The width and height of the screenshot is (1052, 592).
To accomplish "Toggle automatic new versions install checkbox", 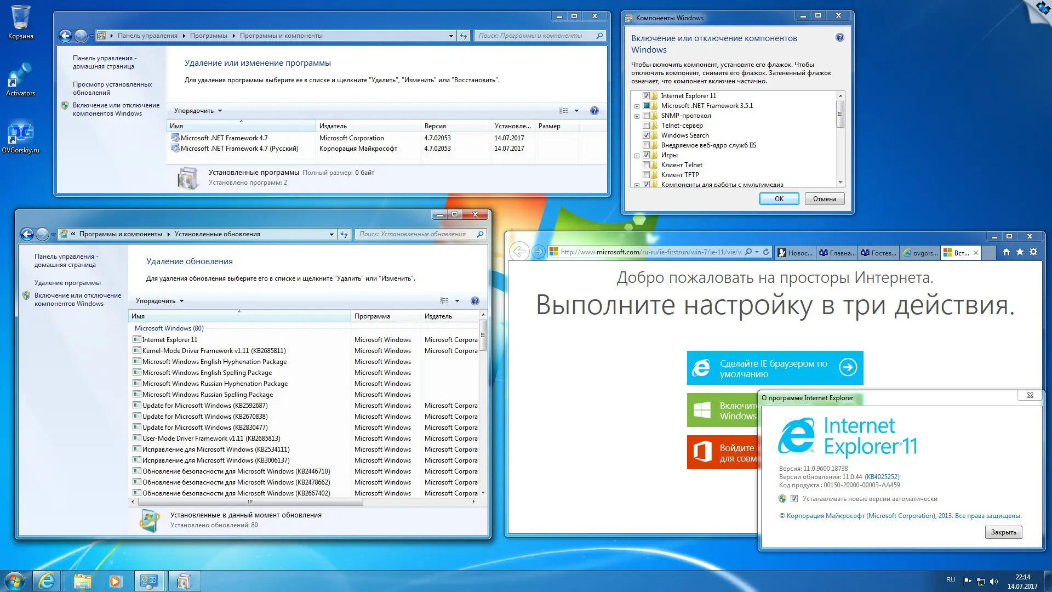I will pyautogui.click(x=794, y=499).
